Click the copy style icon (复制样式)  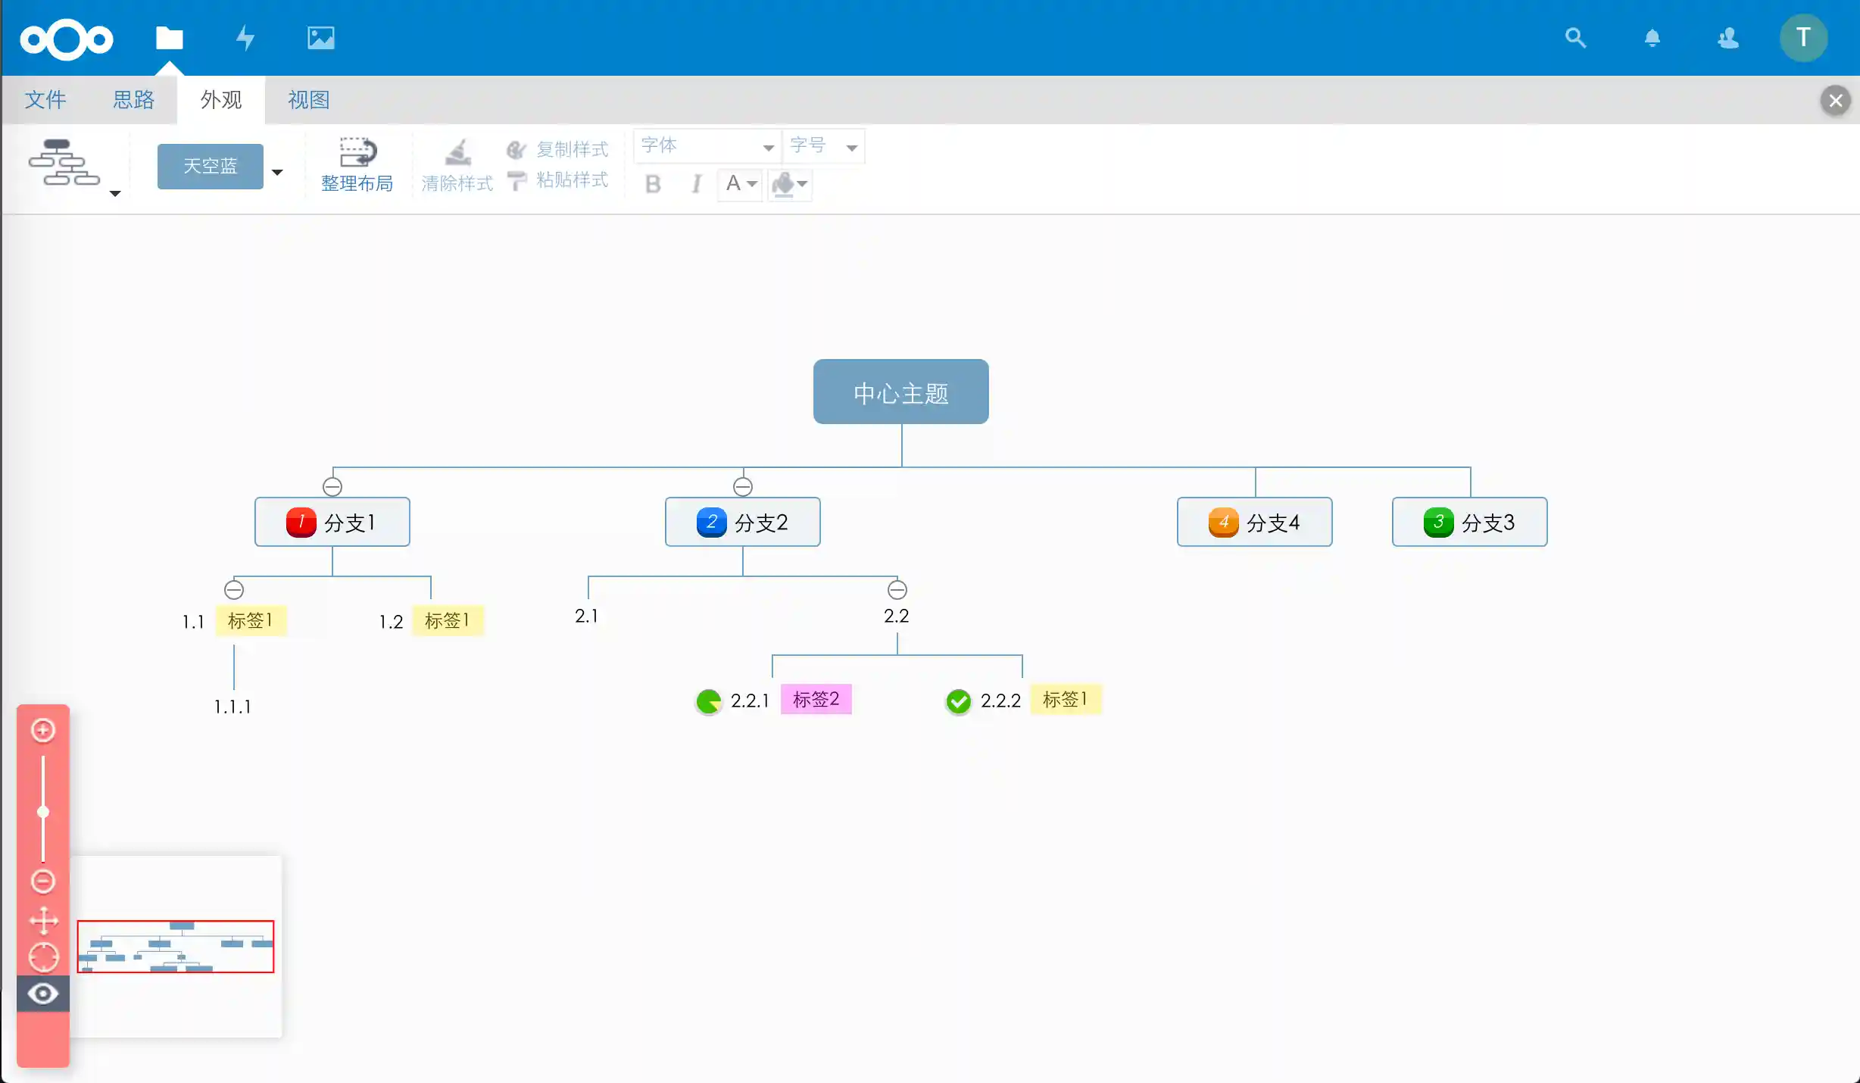[517, 148]
